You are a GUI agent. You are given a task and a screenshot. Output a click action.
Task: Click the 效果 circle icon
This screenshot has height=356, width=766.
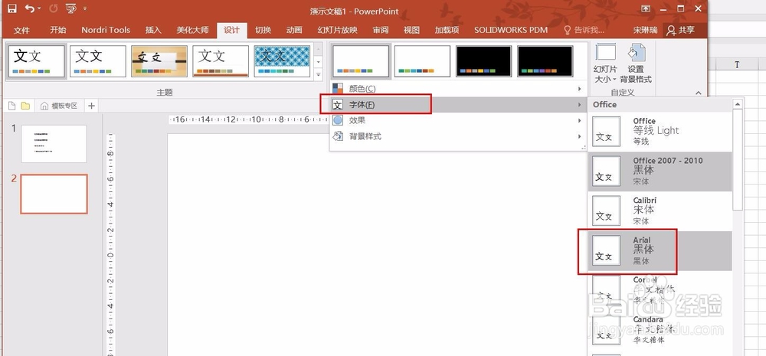[x=338, y=121]
